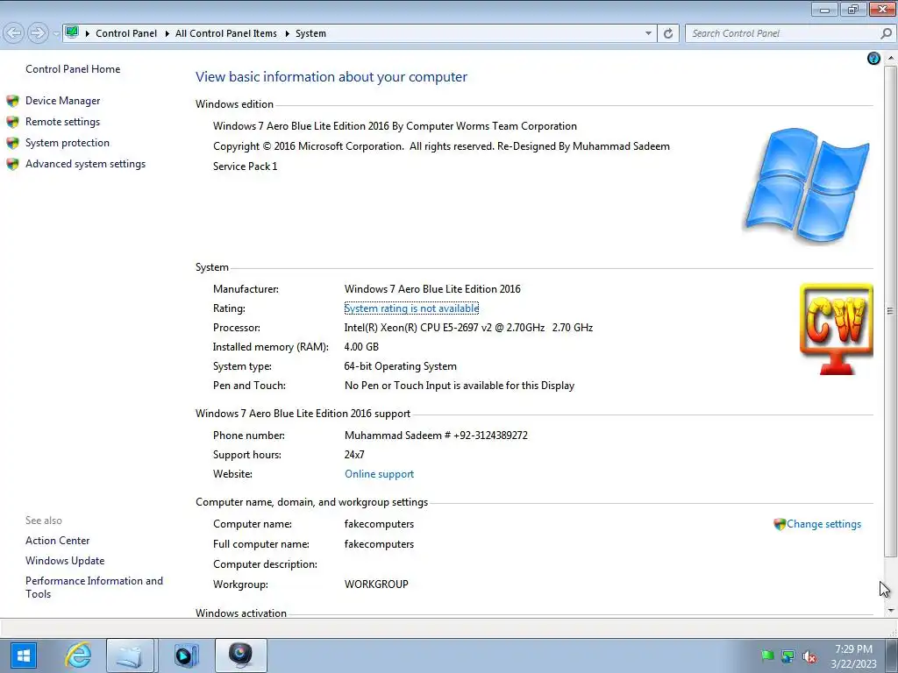Click System rating is not available link
Screen dimensions: 898x673
(x=411, y=308)
